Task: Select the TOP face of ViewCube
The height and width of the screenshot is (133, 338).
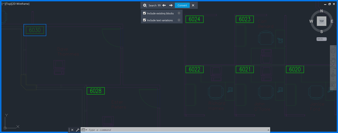Action: [322, 21]
